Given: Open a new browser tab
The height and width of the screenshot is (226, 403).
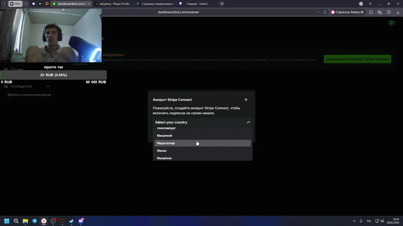Looking at the screenshot, I should [222, 4].
